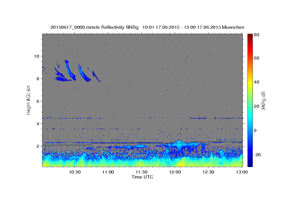
Task: Click the colorbar value label 80
Action: coord(257,35)
